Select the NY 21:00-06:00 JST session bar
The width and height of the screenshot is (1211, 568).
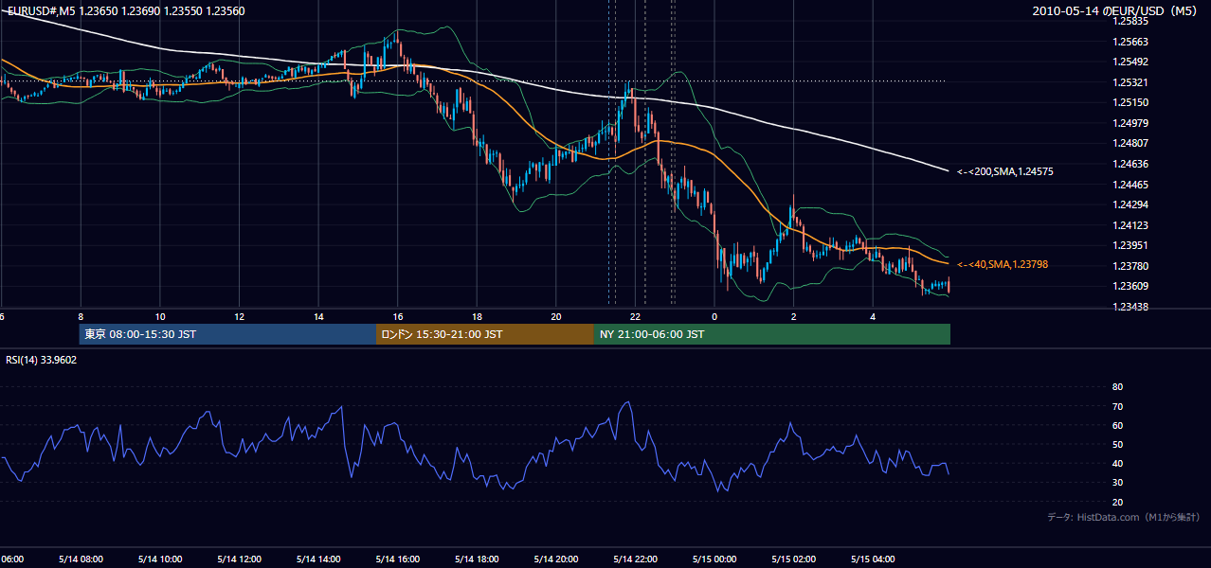pyautogui.click(x=772, y=334)
